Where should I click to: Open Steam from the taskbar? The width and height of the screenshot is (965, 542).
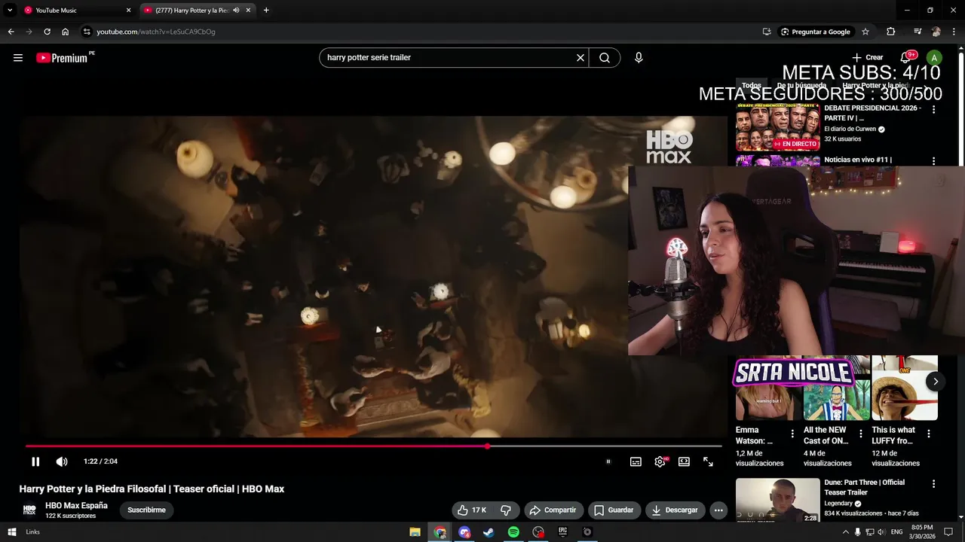[489, 532]
